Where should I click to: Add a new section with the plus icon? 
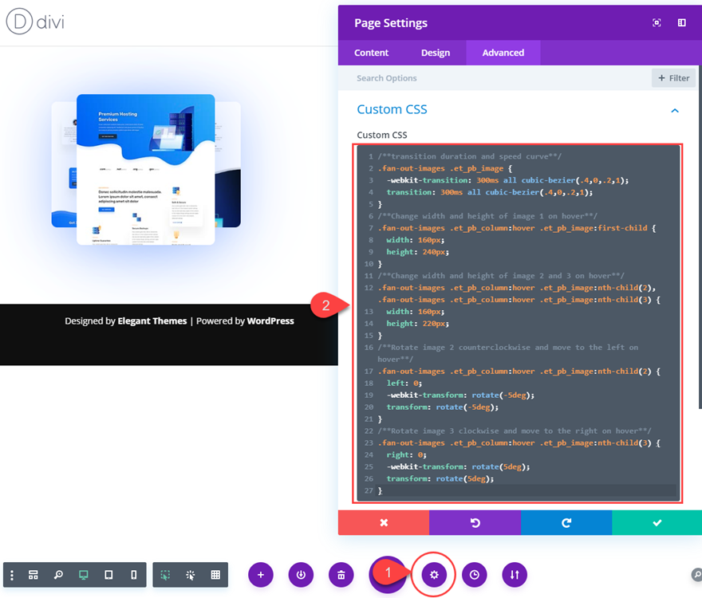click(x=261, y=575)
